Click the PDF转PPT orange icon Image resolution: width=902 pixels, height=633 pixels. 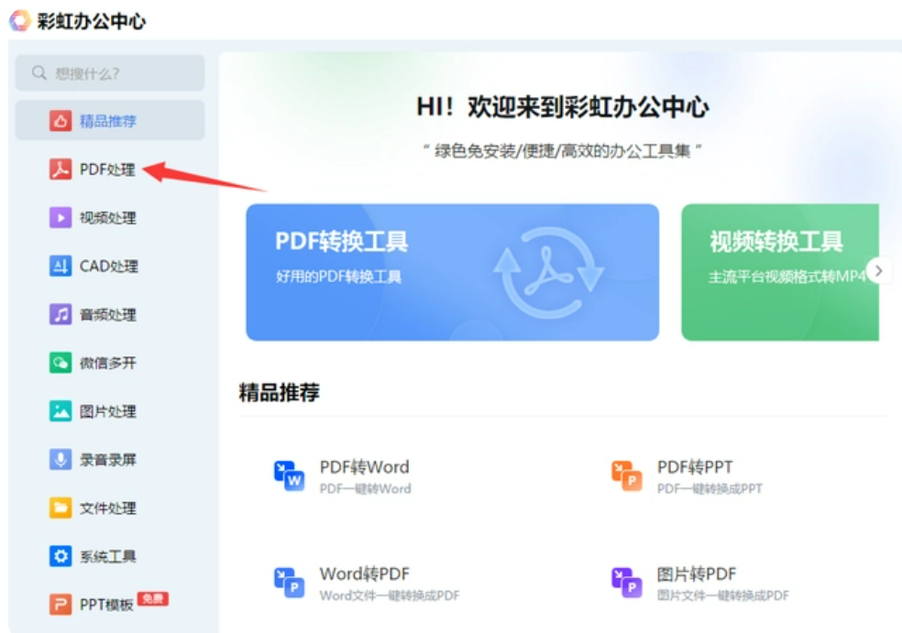(626, 476)
